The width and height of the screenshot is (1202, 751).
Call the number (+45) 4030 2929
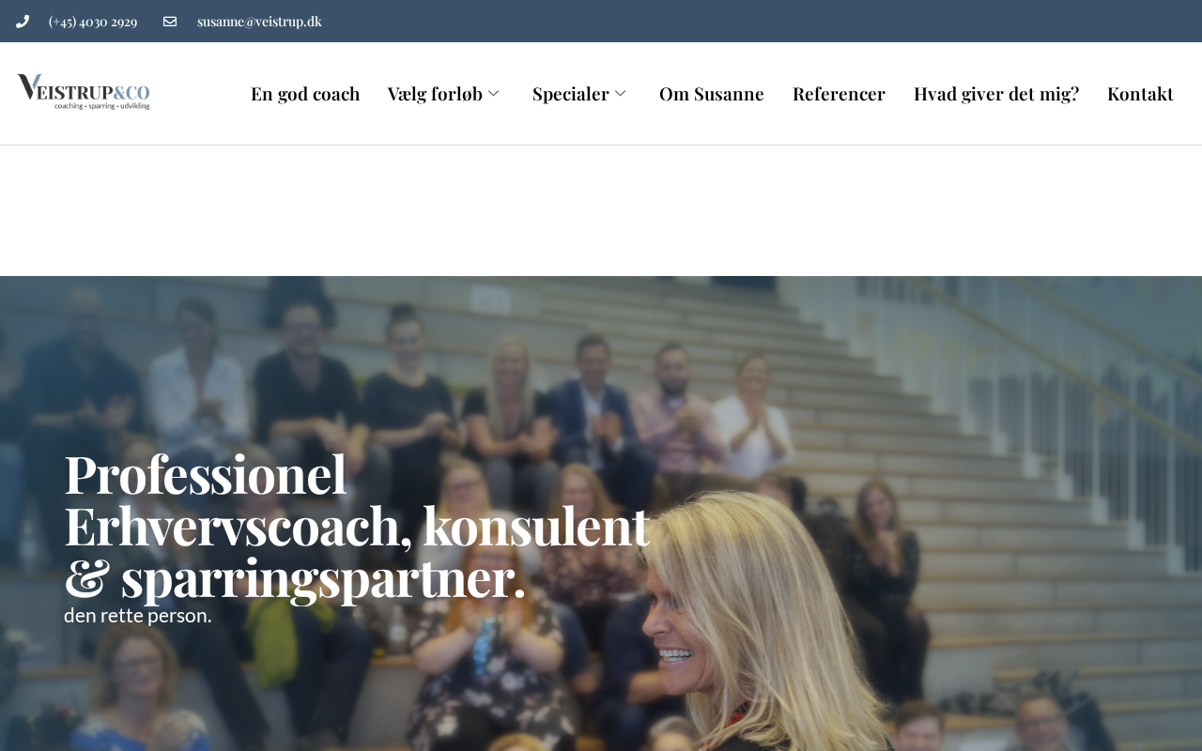[93, 22]
